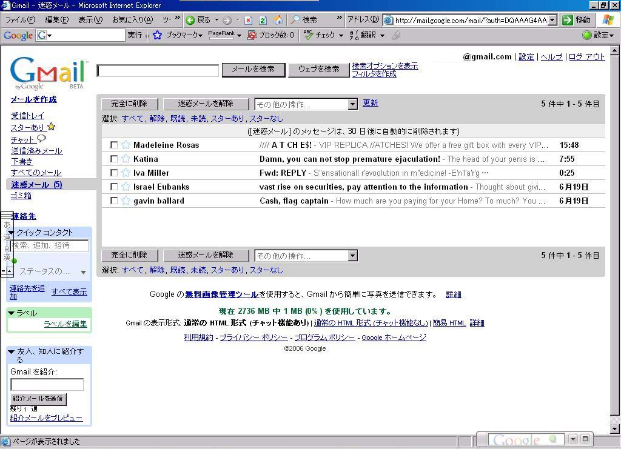
Task: Click the spell Check (チェック) icon
Action: click(309, 35)
